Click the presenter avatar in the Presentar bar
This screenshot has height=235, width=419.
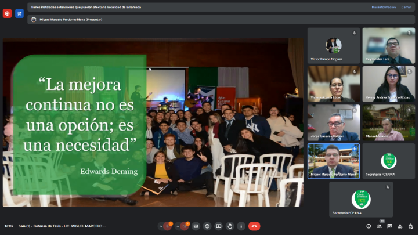(34, 20)
